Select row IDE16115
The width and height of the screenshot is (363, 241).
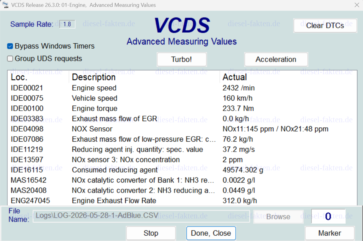(x=182, y=170)
